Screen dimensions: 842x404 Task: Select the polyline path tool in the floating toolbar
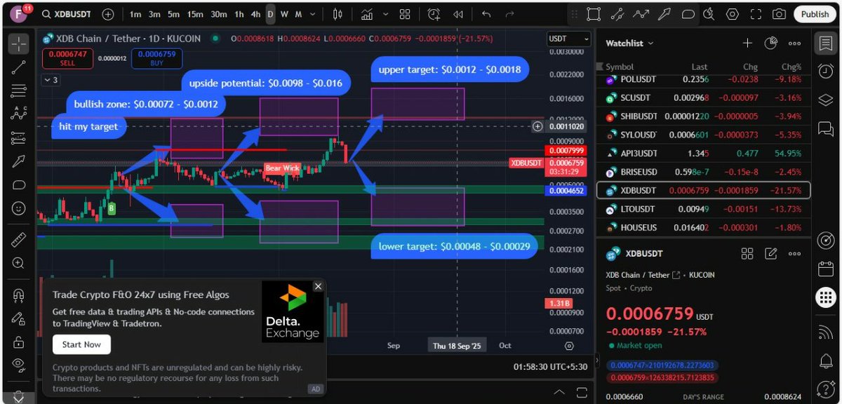click(641, 14)
